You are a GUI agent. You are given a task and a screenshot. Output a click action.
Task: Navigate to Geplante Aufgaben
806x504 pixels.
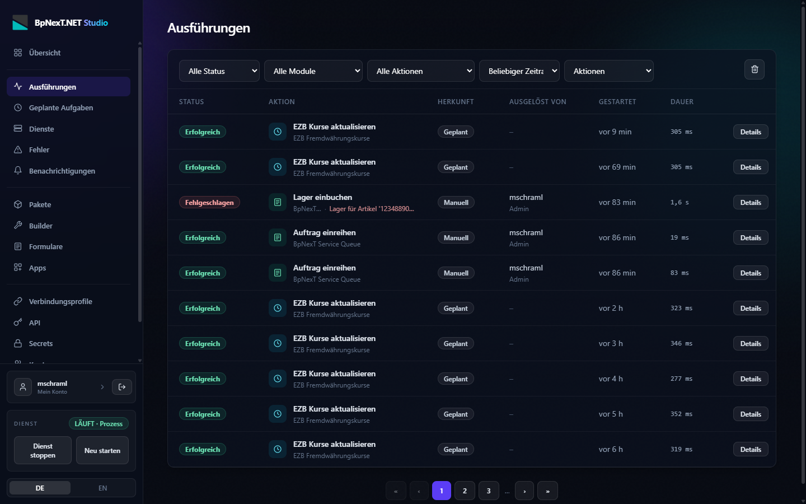click(x=68, y=108)
